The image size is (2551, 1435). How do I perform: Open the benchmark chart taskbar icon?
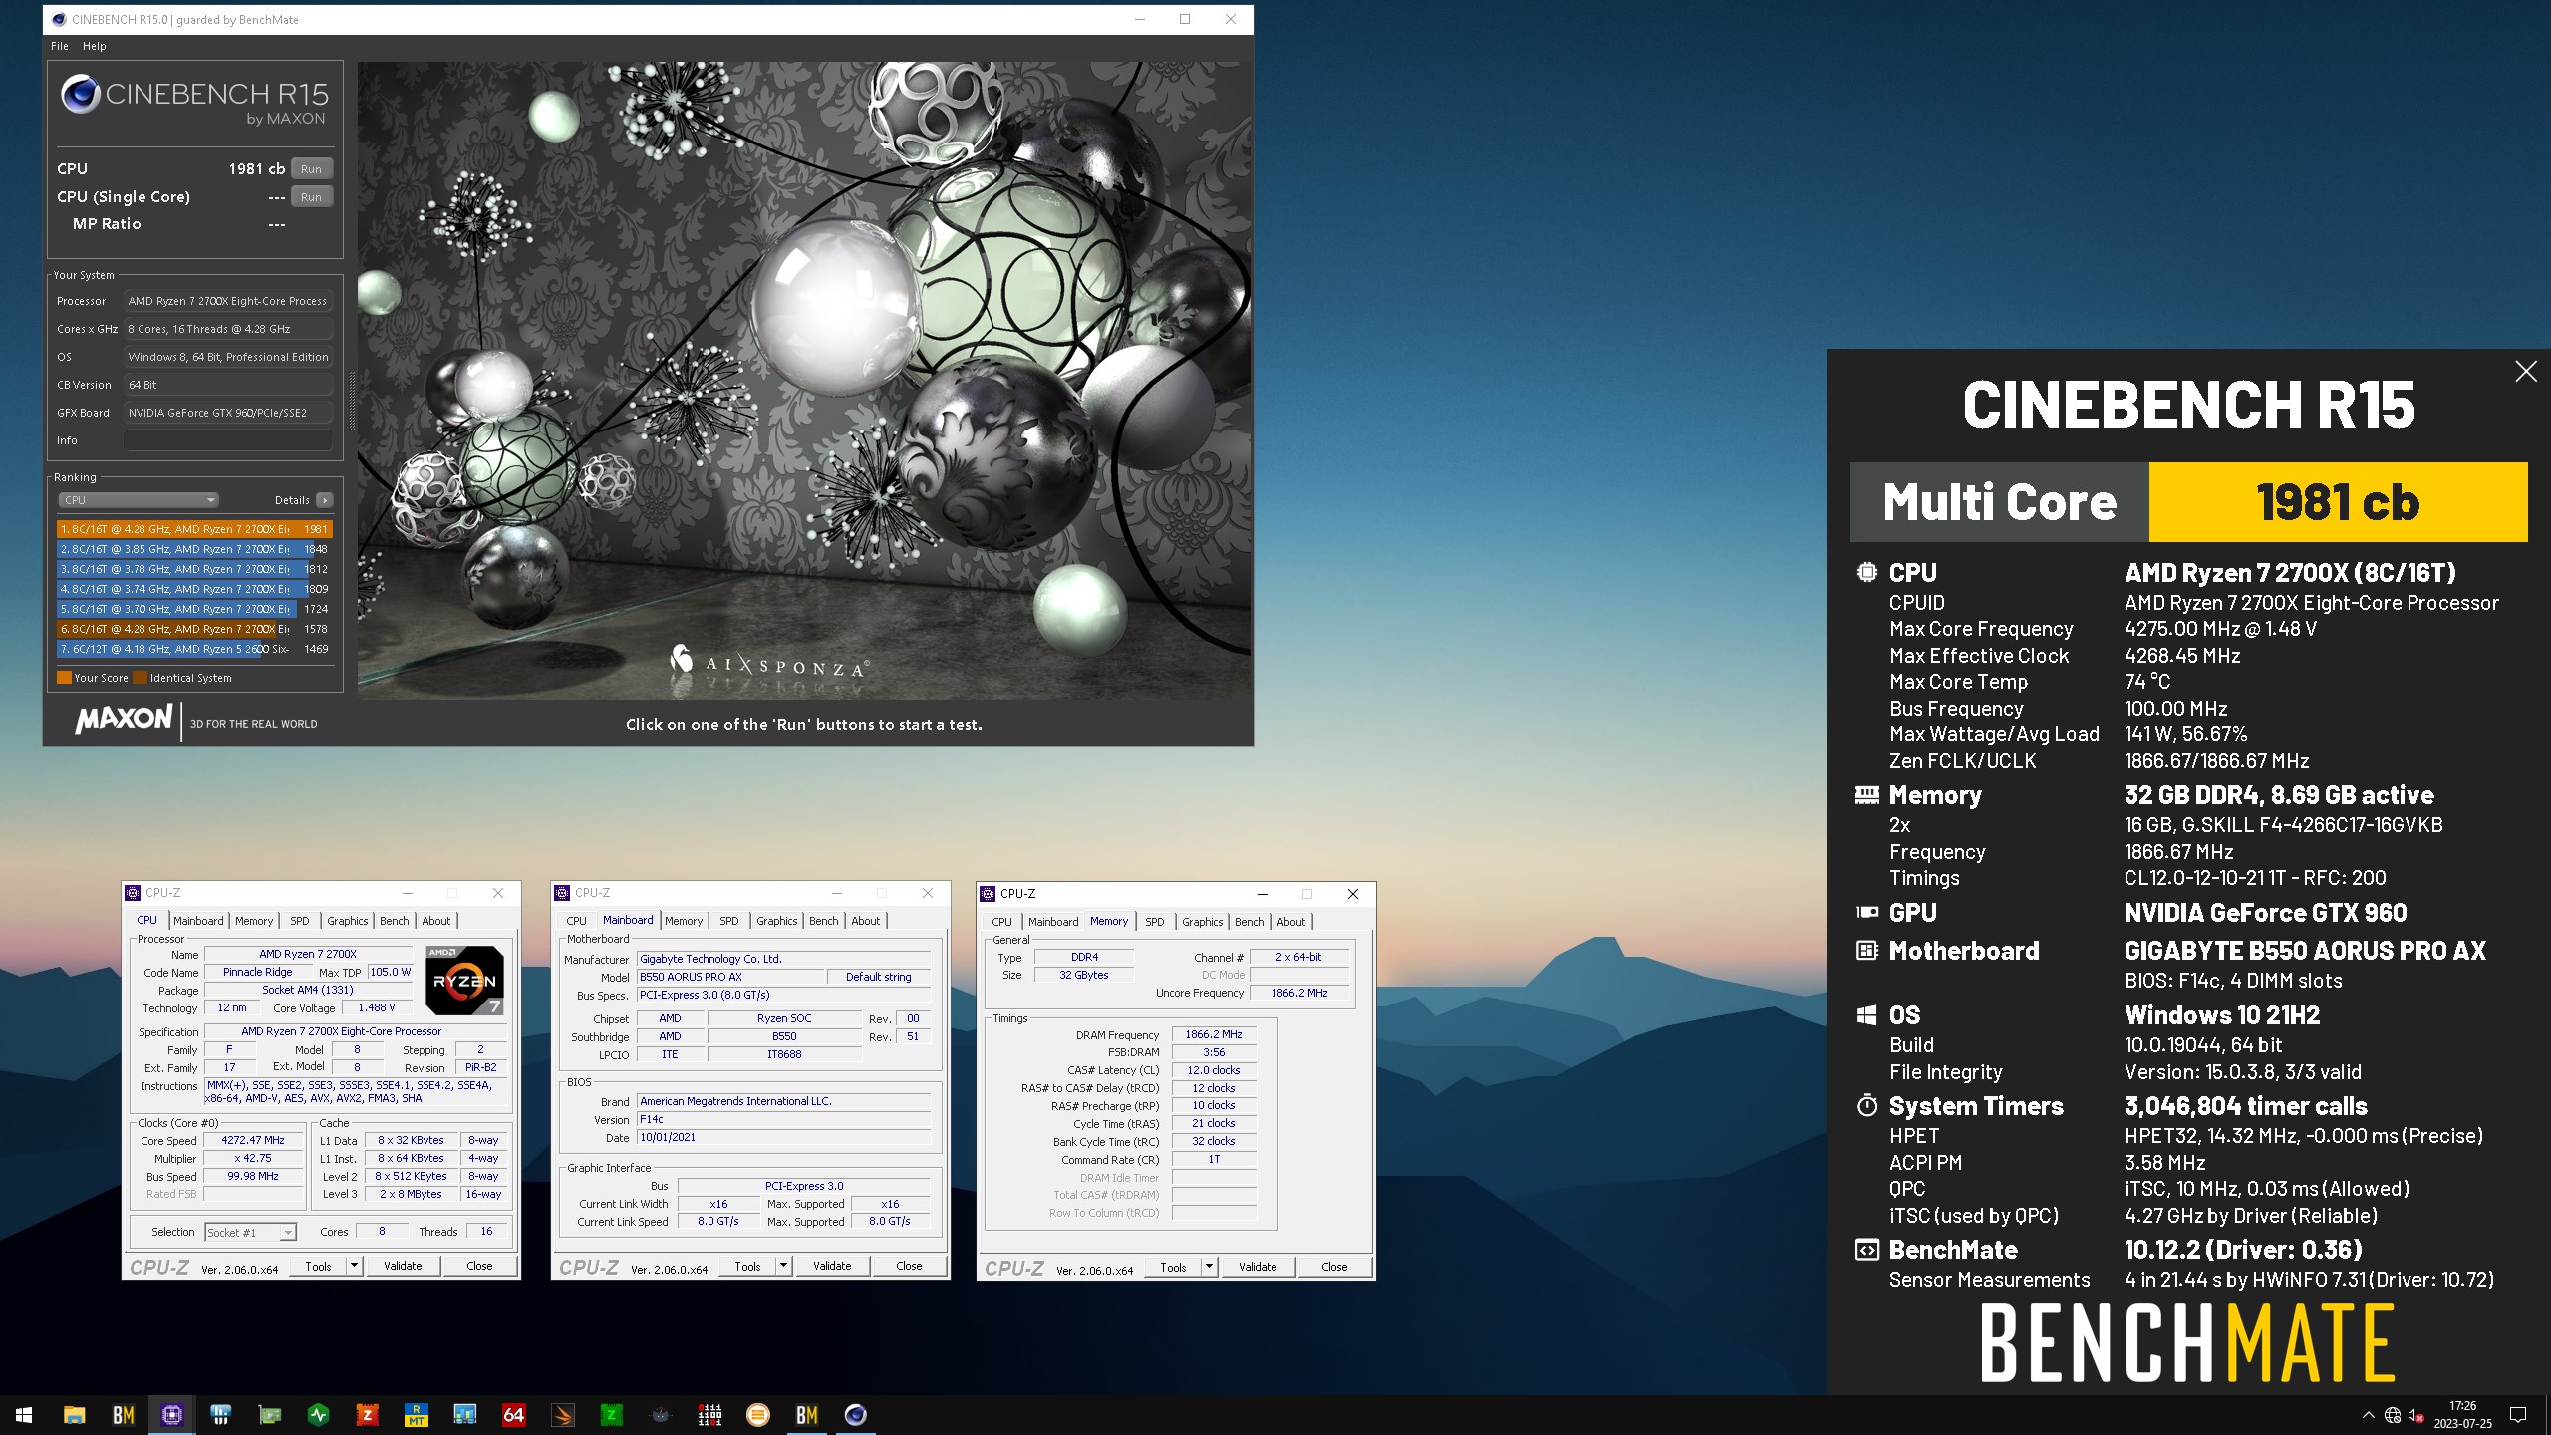coord(464,1414)
